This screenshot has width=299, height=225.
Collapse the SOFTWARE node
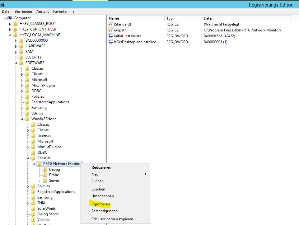point(16,63)
